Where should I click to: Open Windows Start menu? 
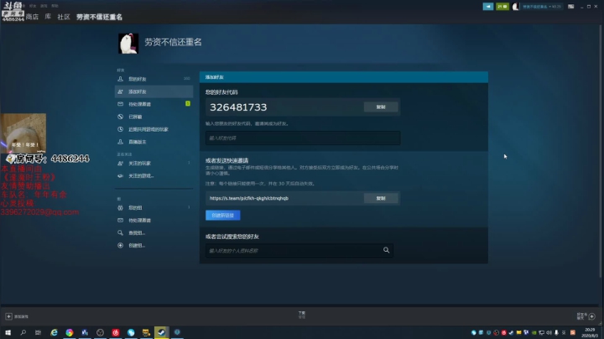(8, 332)
